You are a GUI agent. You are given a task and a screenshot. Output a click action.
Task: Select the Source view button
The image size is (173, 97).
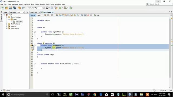tap(33, 15)
